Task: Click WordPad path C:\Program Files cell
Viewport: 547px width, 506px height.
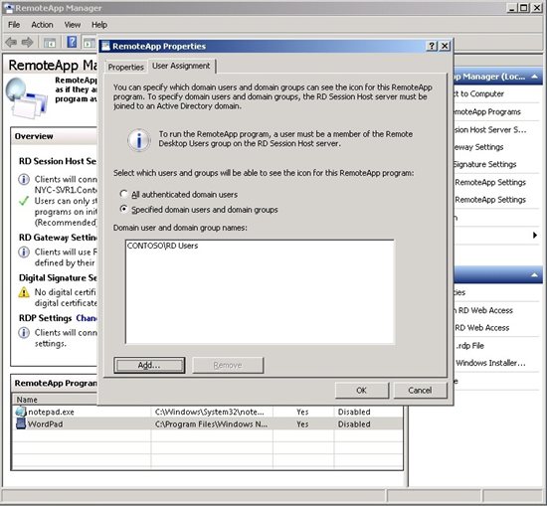Action: pos(212,424)
